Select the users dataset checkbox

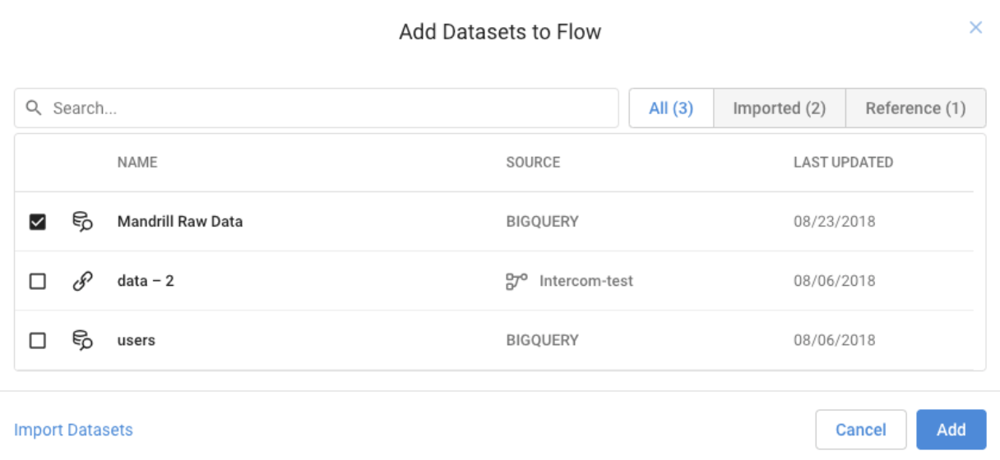pos(38,340)
